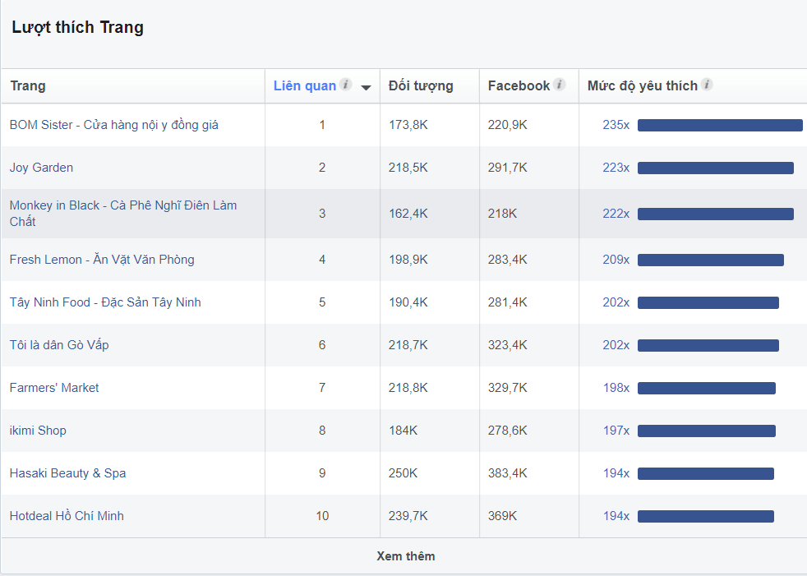
Task: Click the Đối tượng column header
Action: [421, 86]
